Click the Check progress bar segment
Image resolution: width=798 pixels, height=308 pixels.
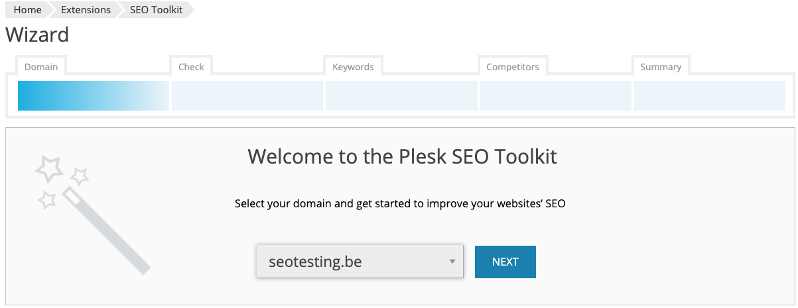(x=247, y=96)
